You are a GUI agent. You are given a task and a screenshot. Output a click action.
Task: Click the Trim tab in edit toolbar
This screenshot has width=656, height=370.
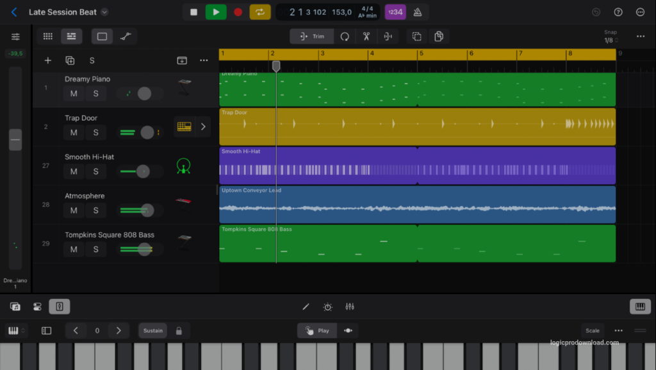[311, 37]
